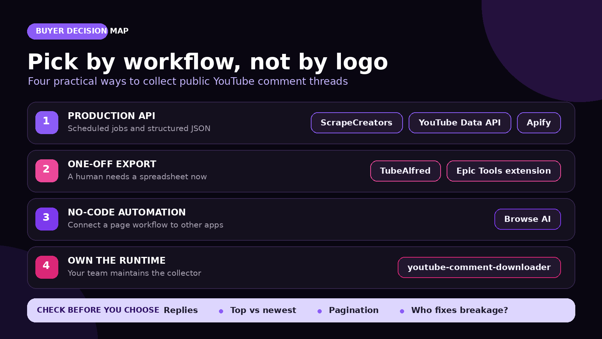Click the 'PRODUCTION API' title

[x=111, y=116]
